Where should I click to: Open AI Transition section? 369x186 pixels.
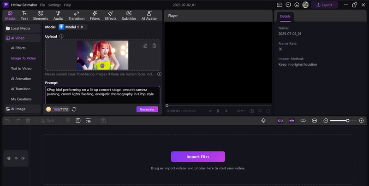pyautogui.click(x=20, y=89)
